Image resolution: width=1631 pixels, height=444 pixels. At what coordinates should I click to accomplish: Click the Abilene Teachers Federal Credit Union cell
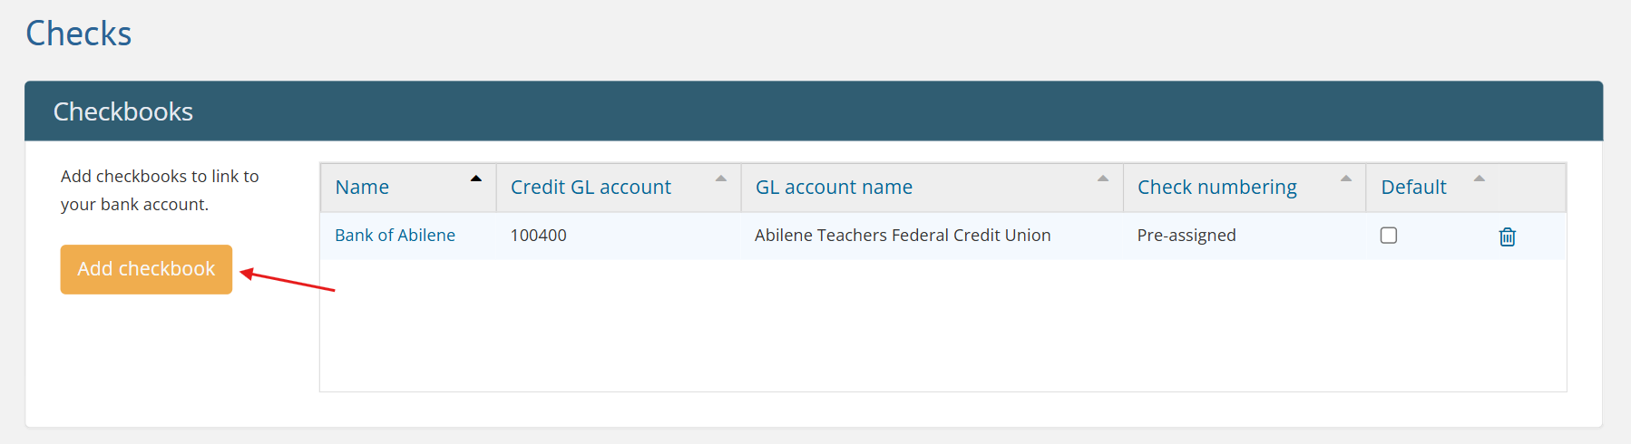click(903, 236)
